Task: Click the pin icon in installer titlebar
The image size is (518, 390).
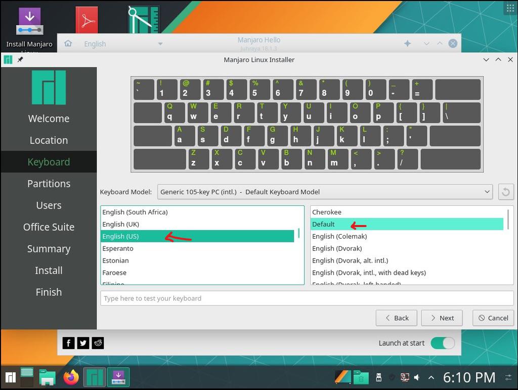Action: (x=20, y=60)
